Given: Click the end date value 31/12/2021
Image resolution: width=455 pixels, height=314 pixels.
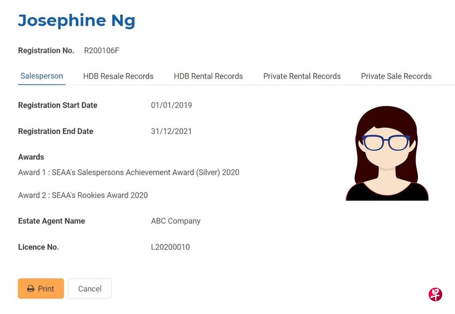Looking at the screenshot, I should [x=171, y=131].
